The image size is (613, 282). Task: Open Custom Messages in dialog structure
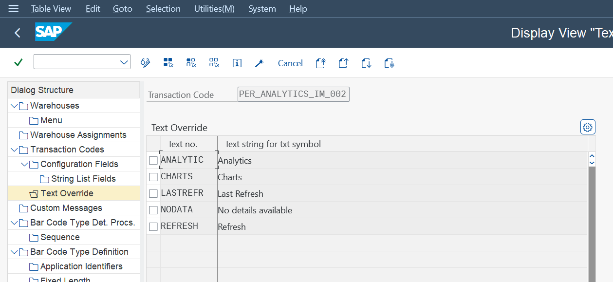(66, 208)
